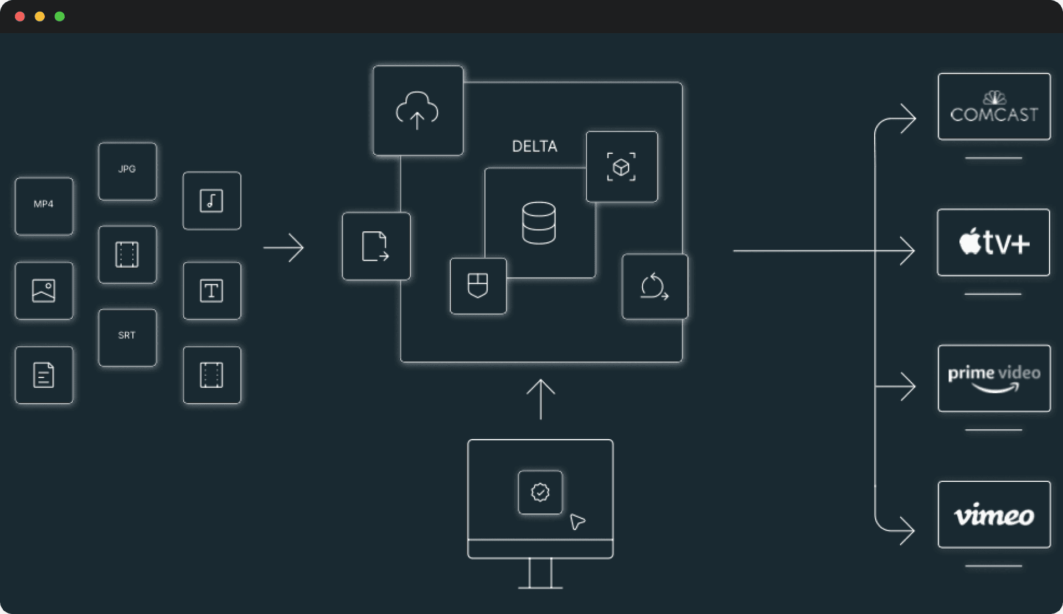Click the image picture tile

point(44,290)
